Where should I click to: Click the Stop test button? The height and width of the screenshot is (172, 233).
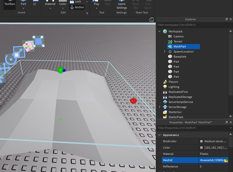coord(108,3)
